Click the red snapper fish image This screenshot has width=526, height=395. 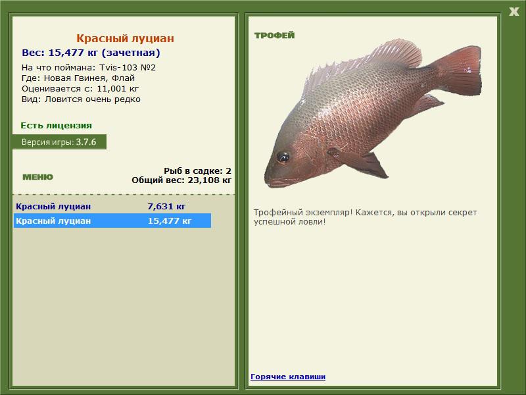(x=372, y=113)
